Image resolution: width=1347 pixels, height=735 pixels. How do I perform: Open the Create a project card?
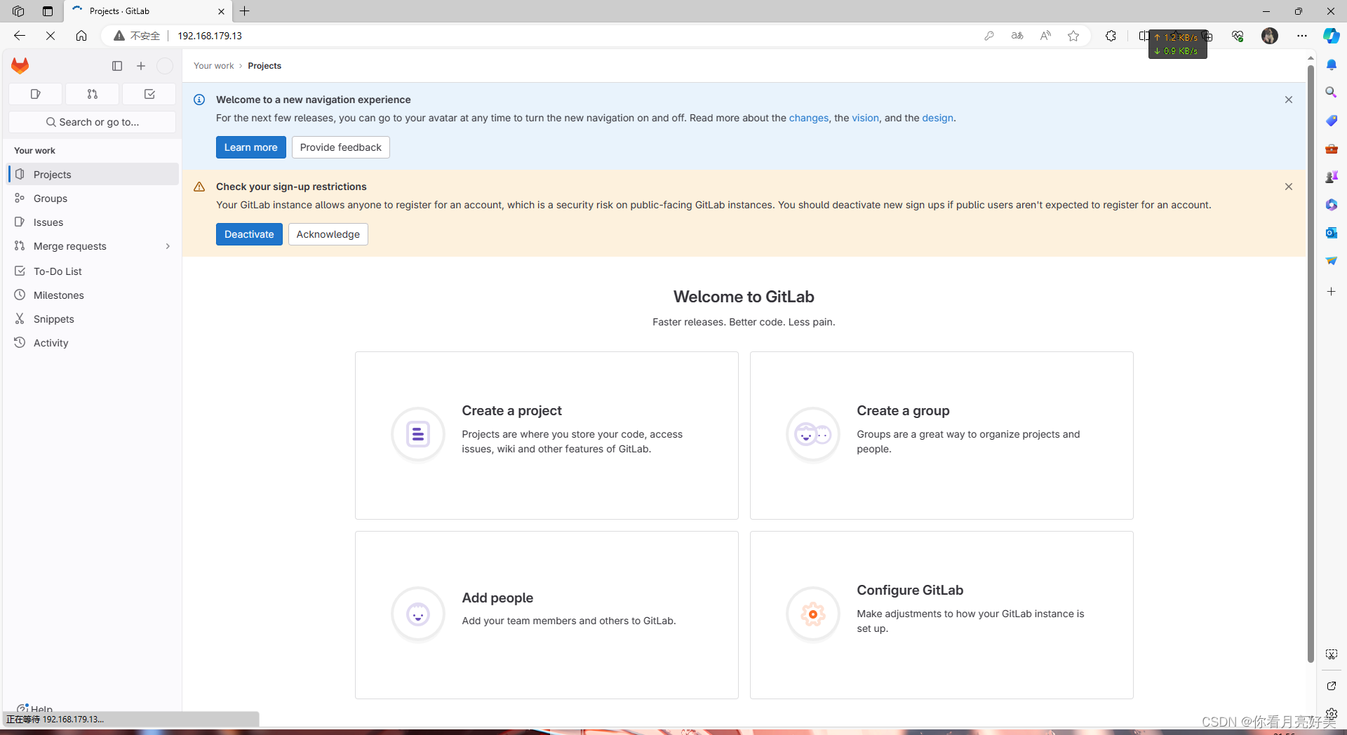point(547,436)
